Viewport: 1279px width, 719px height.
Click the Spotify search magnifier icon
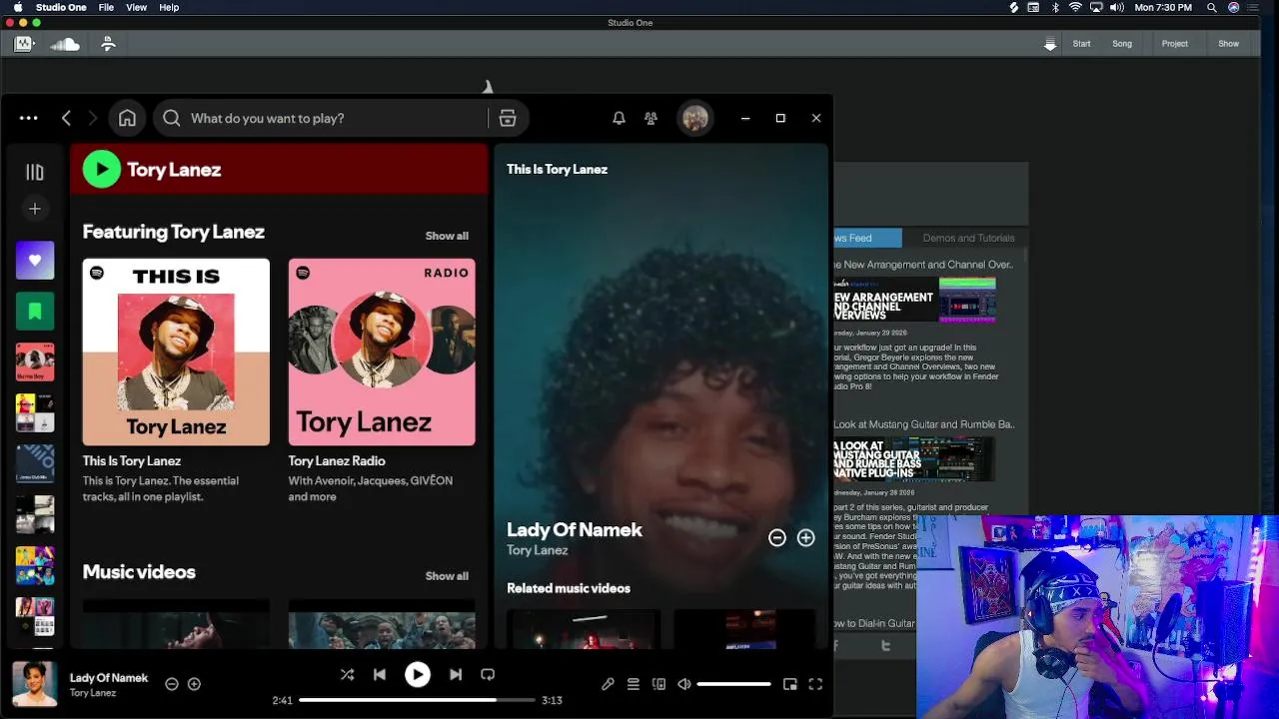click(172, 118)
